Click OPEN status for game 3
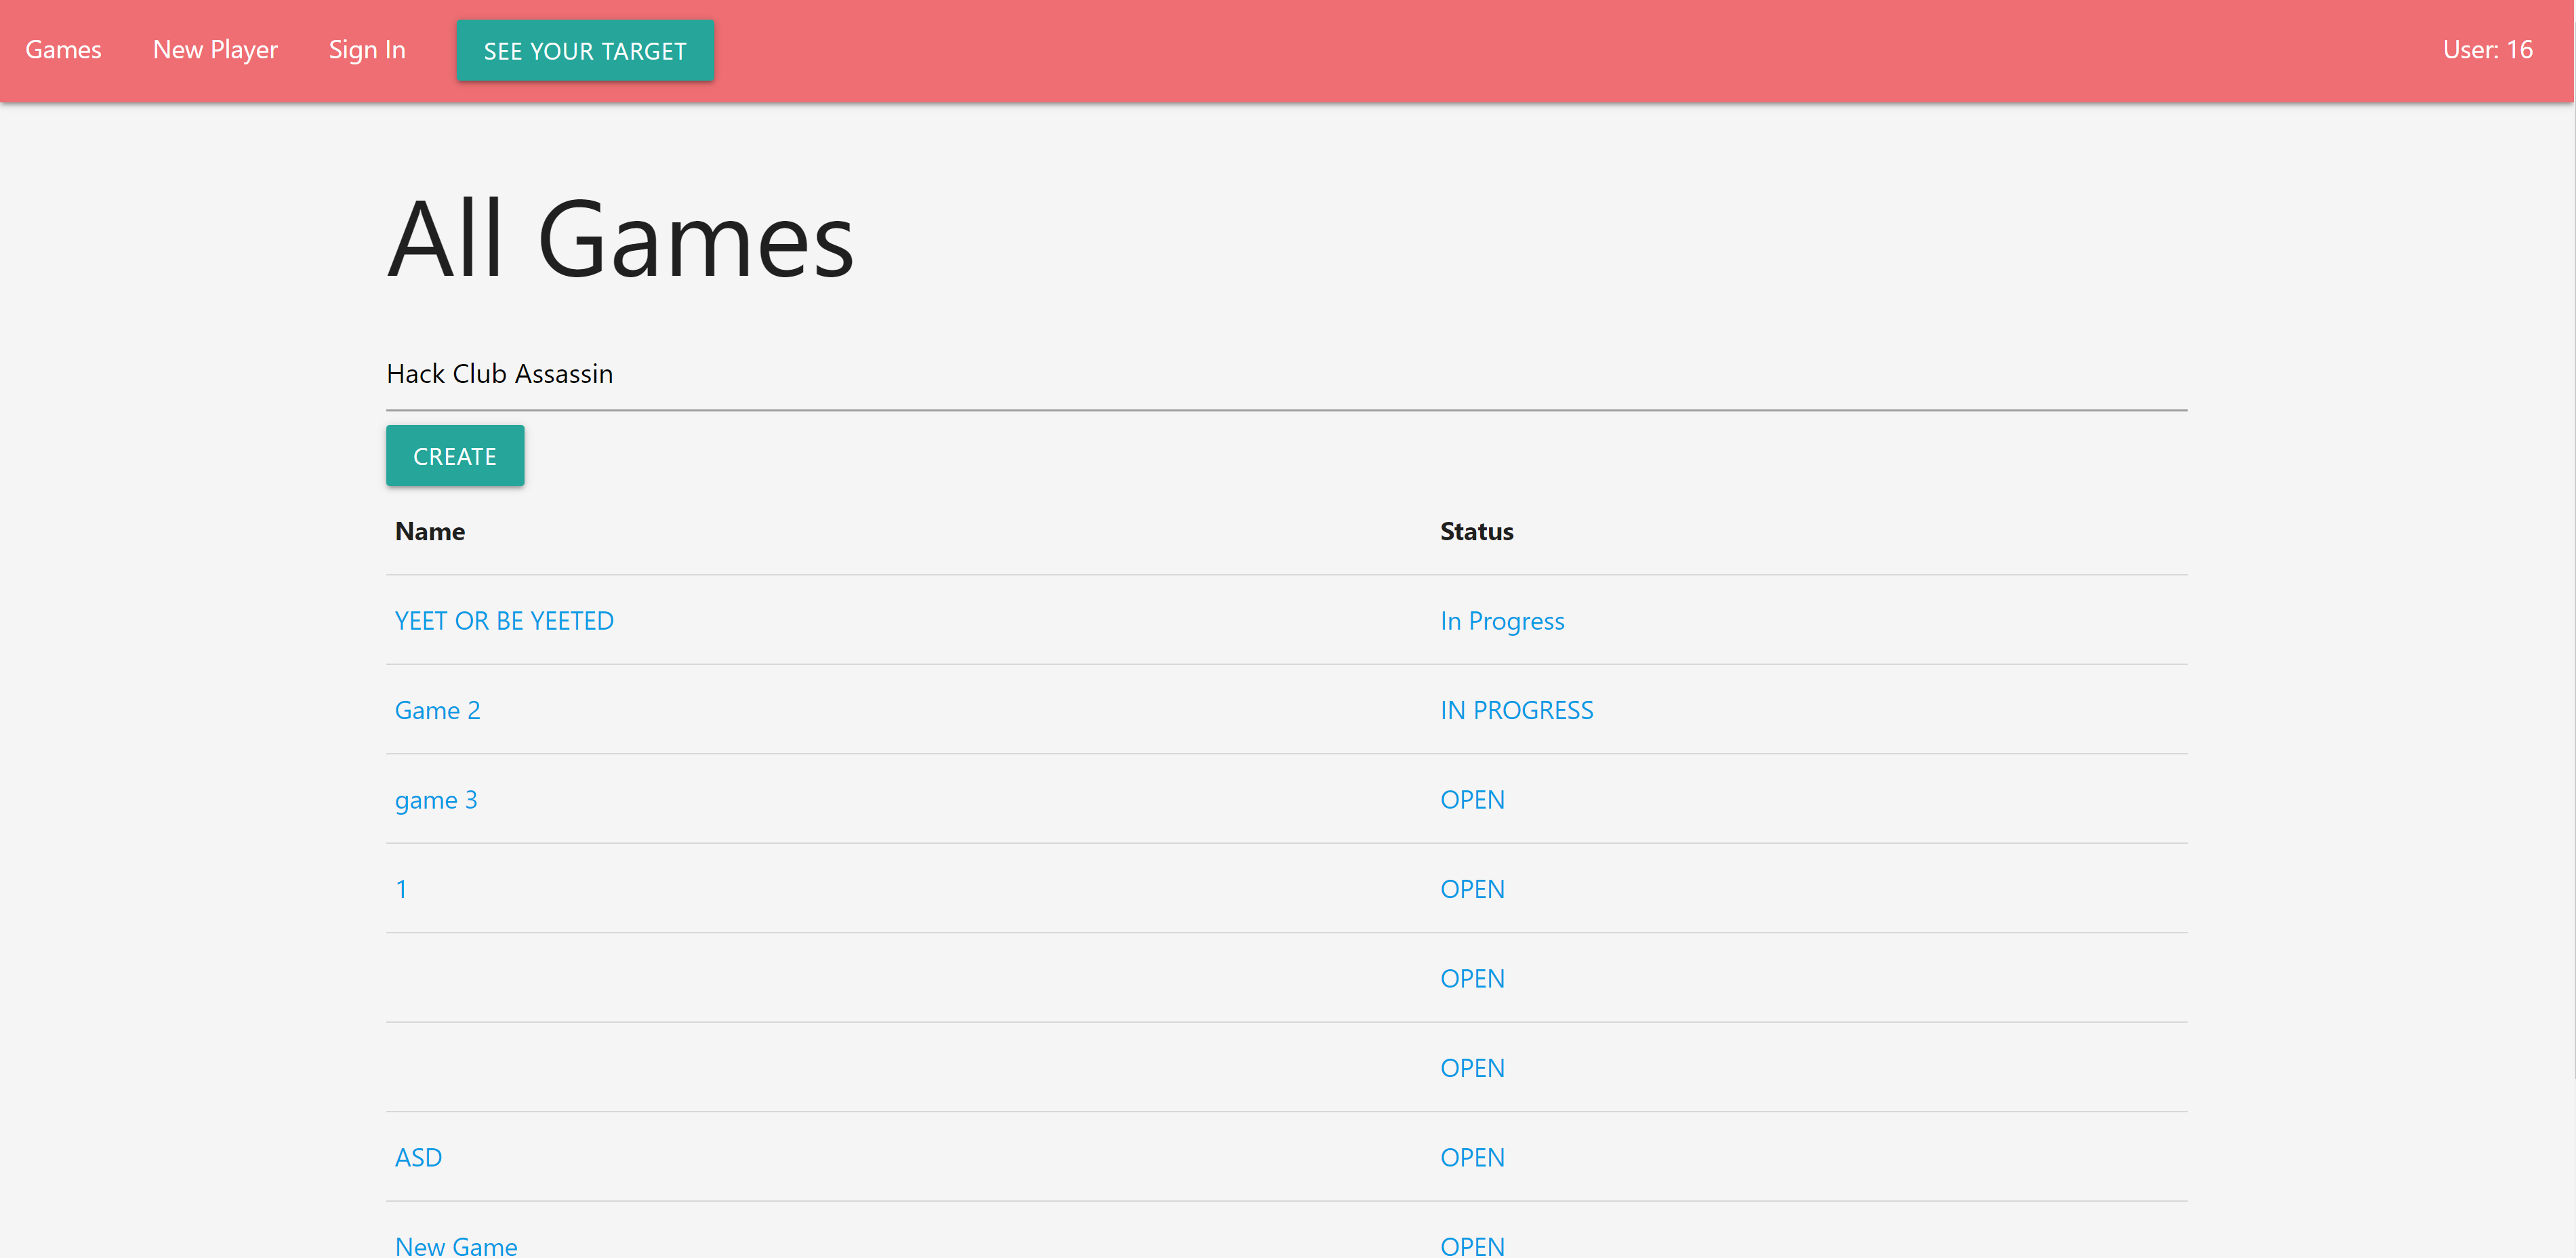 [x=1471, y=800]
